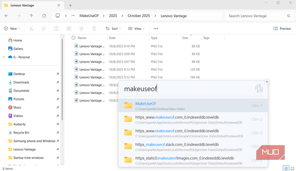Go up one folder level
Image resolution: width=296 pixels, height=171 pixels.
pos(31,16)
